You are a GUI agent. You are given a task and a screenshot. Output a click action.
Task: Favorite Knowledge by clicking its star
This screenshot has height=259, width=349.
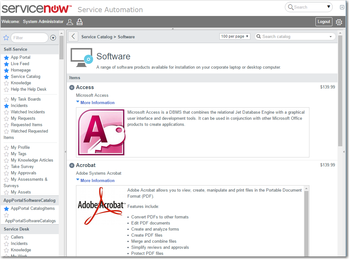6,83
